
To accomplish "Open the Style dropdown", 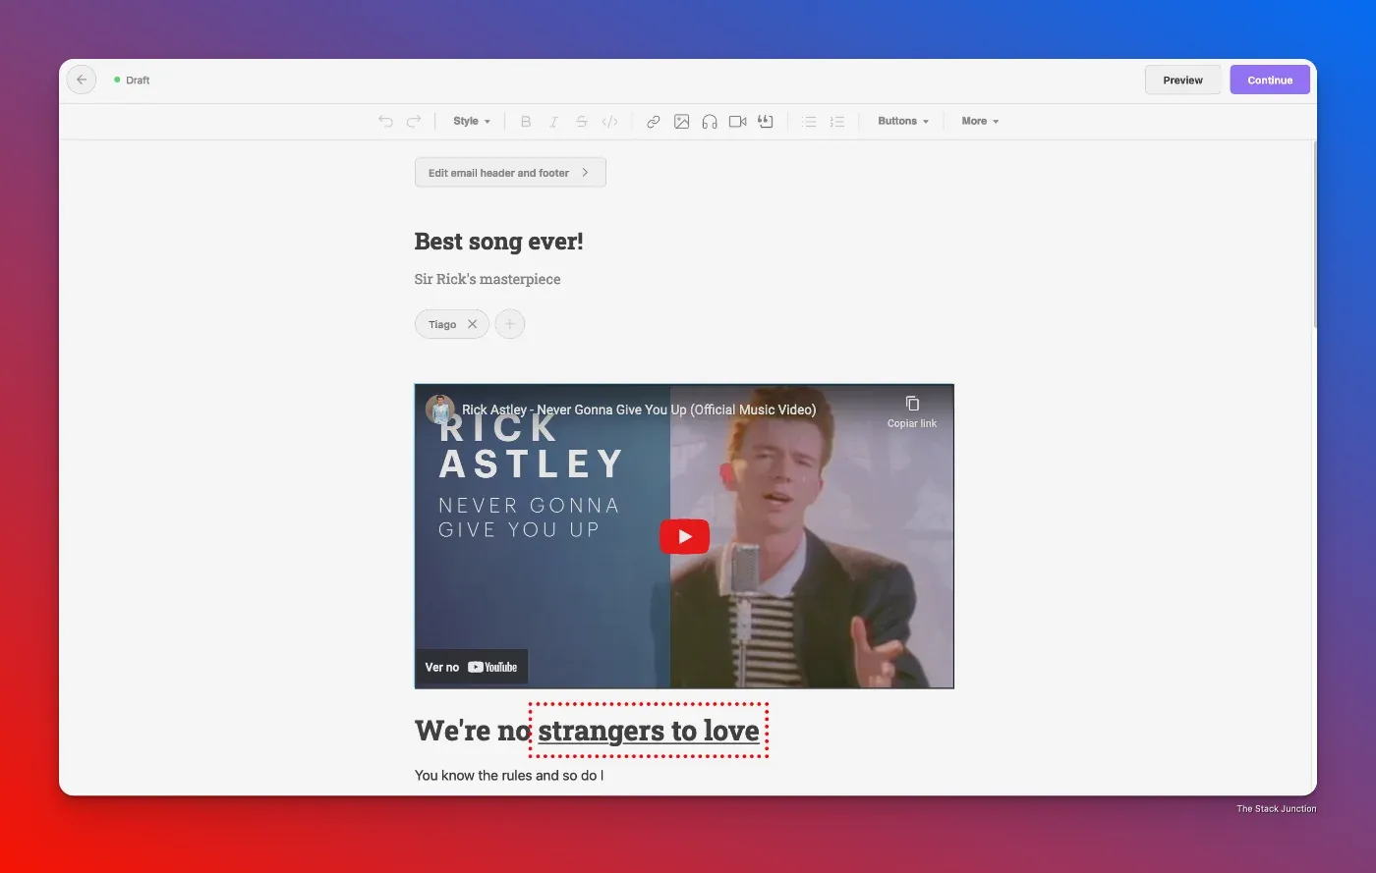I will tap(472, 122).
